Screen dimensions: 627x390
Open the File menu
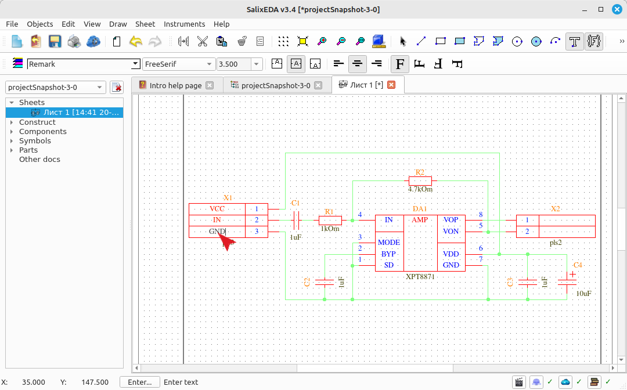[12, 24]
